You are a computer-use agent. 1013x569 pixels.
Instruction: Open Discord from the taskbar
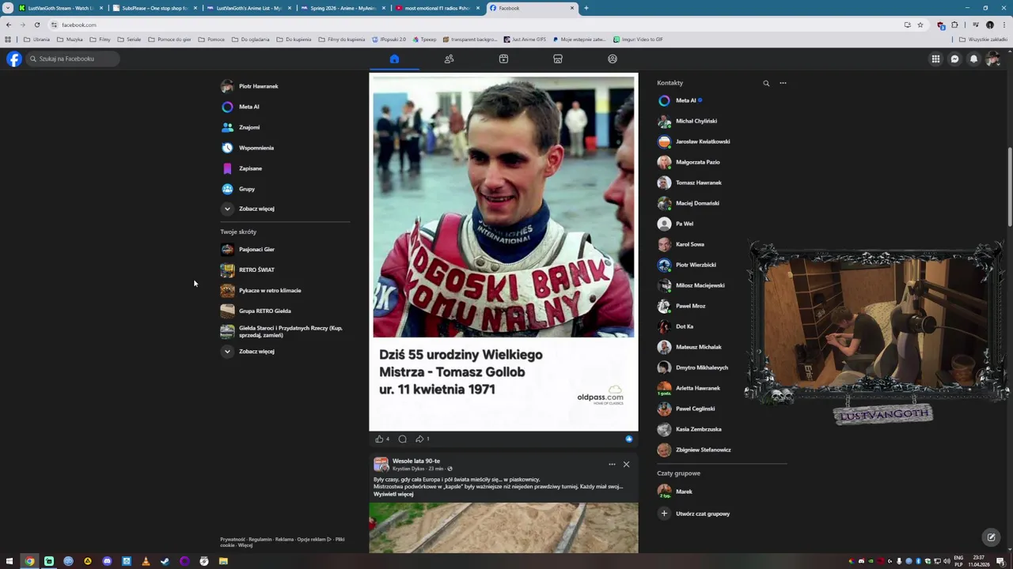coord(107,561)
